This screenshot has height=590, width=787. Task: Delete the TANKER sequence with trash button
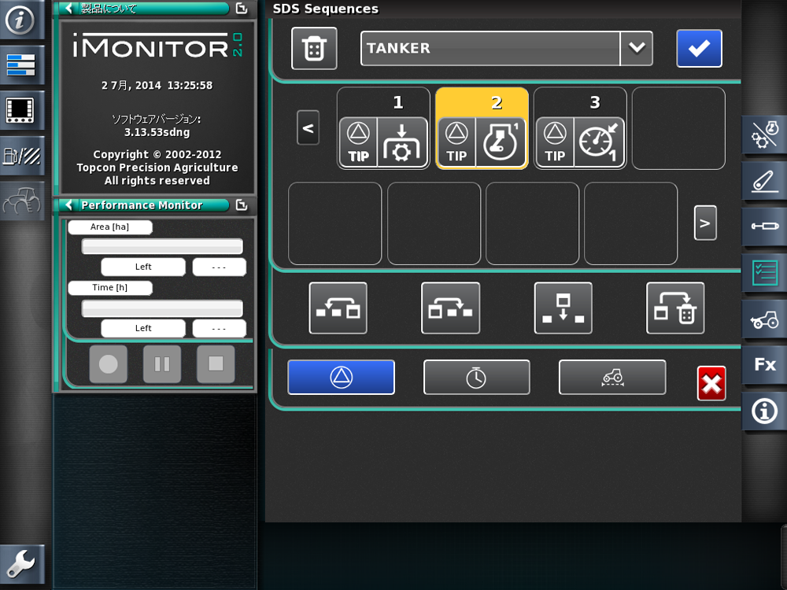[x=314, y=48]
